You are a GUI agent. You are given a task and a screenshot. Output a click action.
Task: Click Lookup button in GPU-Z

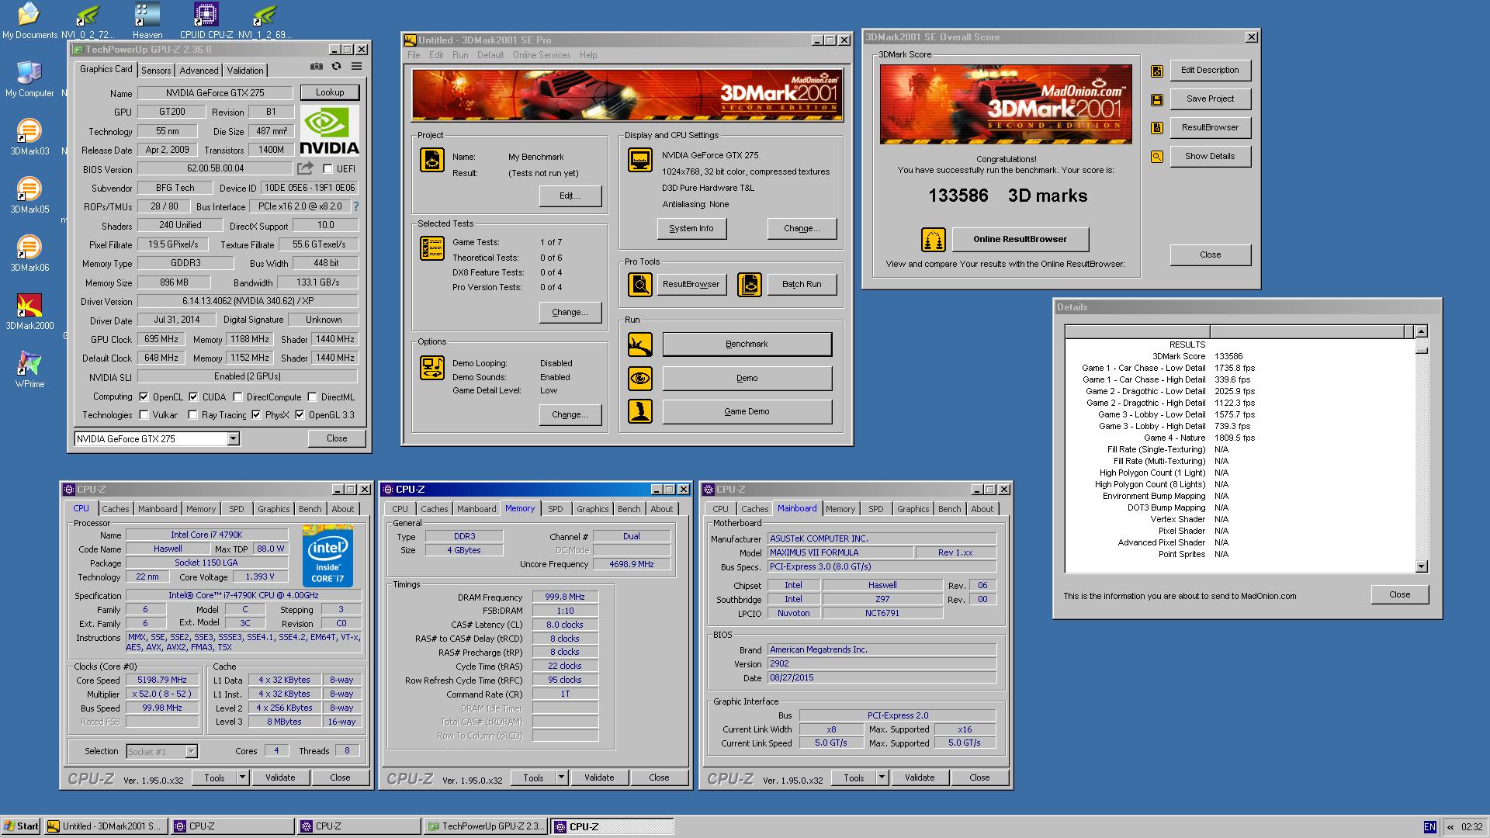coord(330,92)
